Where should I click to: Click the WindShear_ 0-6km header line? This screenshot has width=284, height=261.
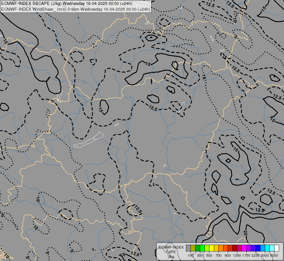75,9
